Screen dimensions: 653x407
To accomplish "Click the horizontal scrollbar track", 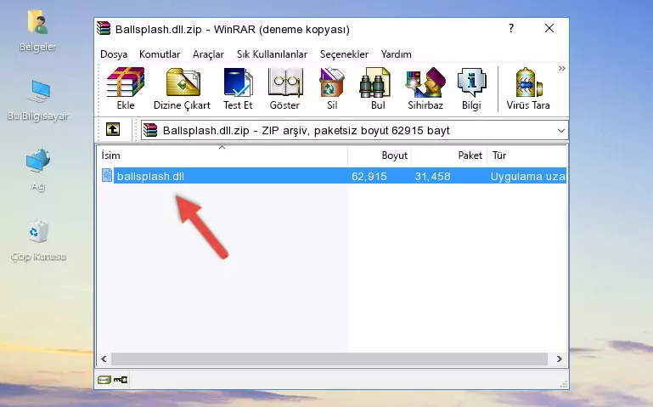I will (x=329, y=359).
